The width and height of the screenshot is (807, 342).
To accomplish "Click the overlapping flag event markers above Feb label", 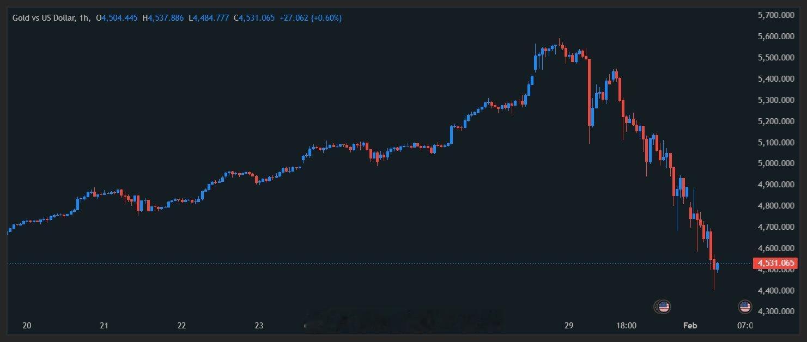I will point(663,306).
